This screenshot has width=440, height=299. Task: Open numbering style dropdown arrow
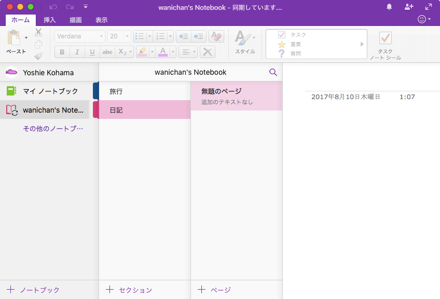170,36
